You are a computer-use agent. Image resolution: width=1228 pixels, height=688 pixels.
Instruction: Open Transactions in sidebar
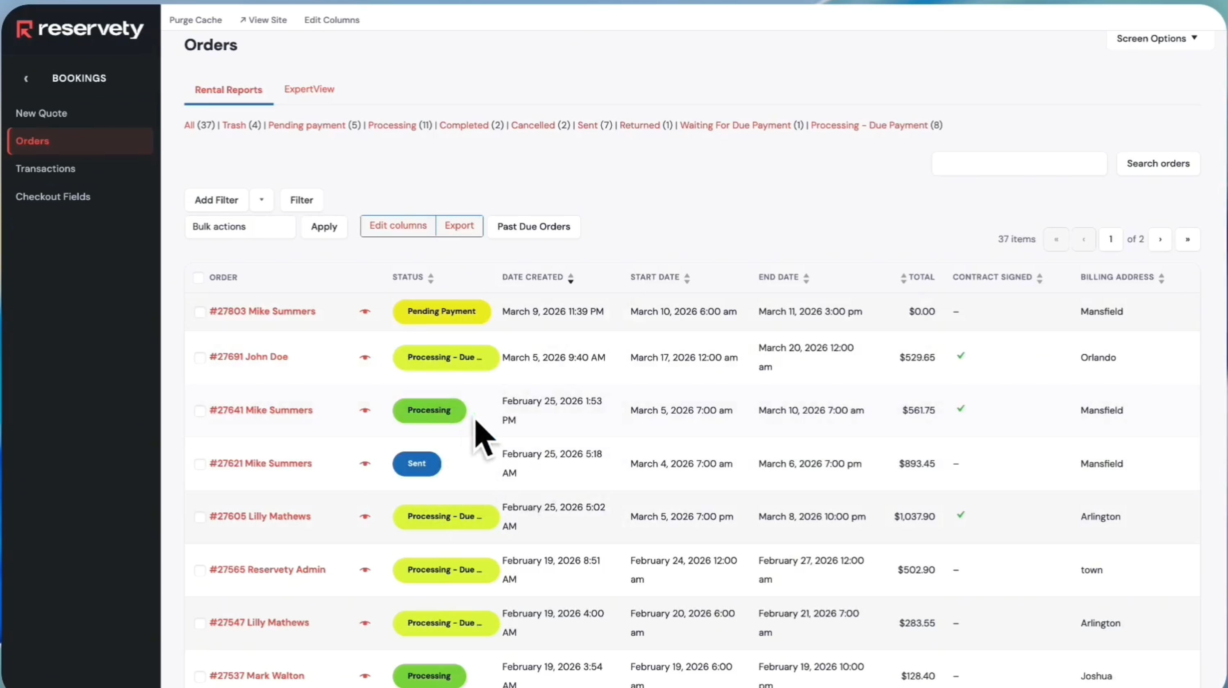[45, 169]
